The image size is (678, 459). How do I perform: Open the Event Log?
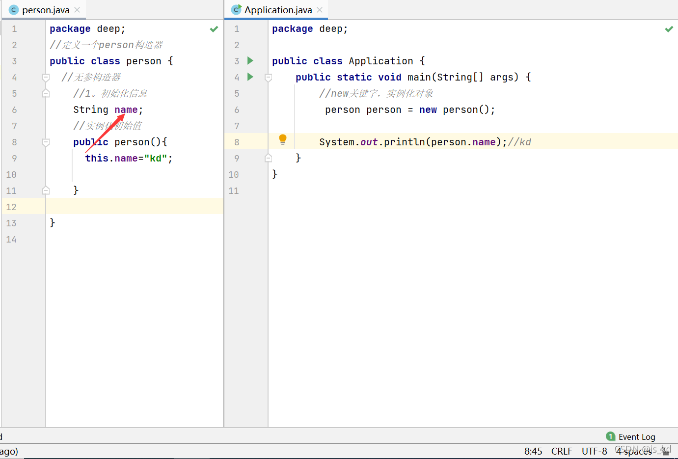[x=637, y=437]
